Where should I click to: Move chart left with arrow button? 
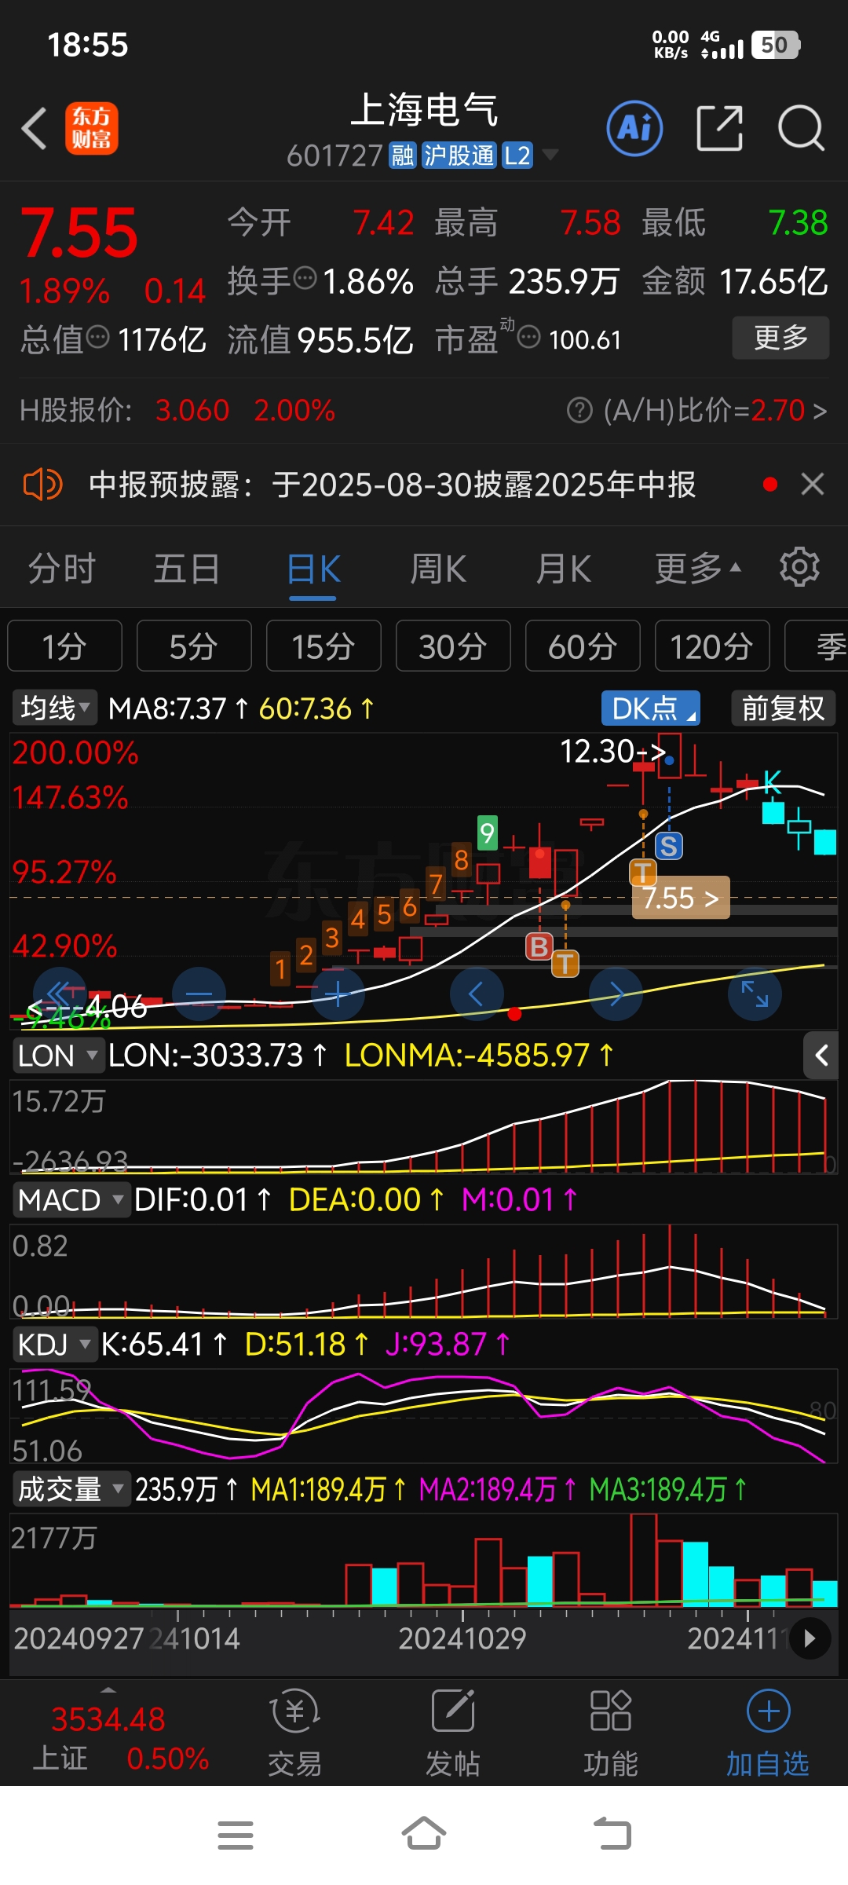(477, 994)
